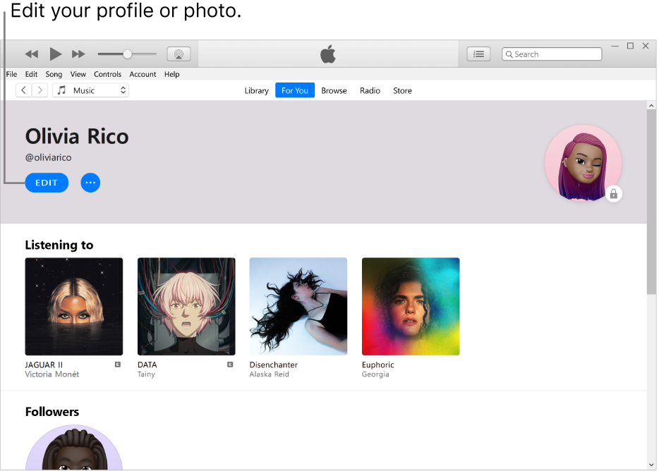Click explicit badge next to JAGUAR II
Image resolution: width=659 pixels, height=471 pixels.
coord(118,365)
